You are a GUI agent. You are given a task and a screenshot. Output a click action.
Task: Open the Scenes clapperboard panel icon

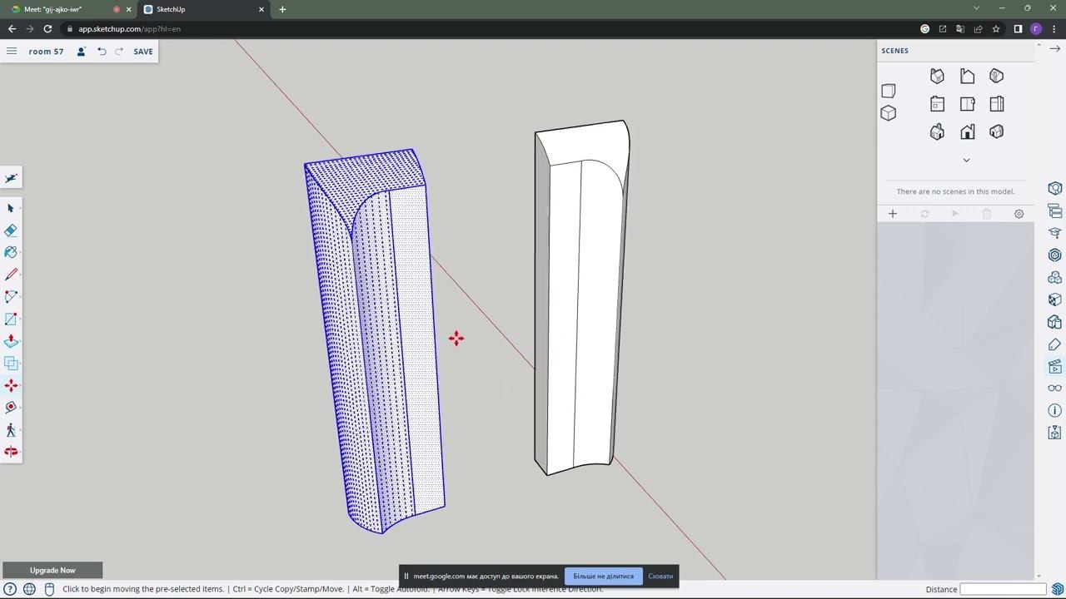click(1054, 366)
